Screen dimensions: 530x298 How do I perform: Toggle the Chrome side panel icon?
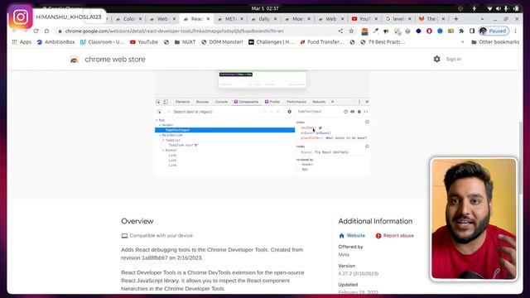pyautogui.click(x=472, y=31)
